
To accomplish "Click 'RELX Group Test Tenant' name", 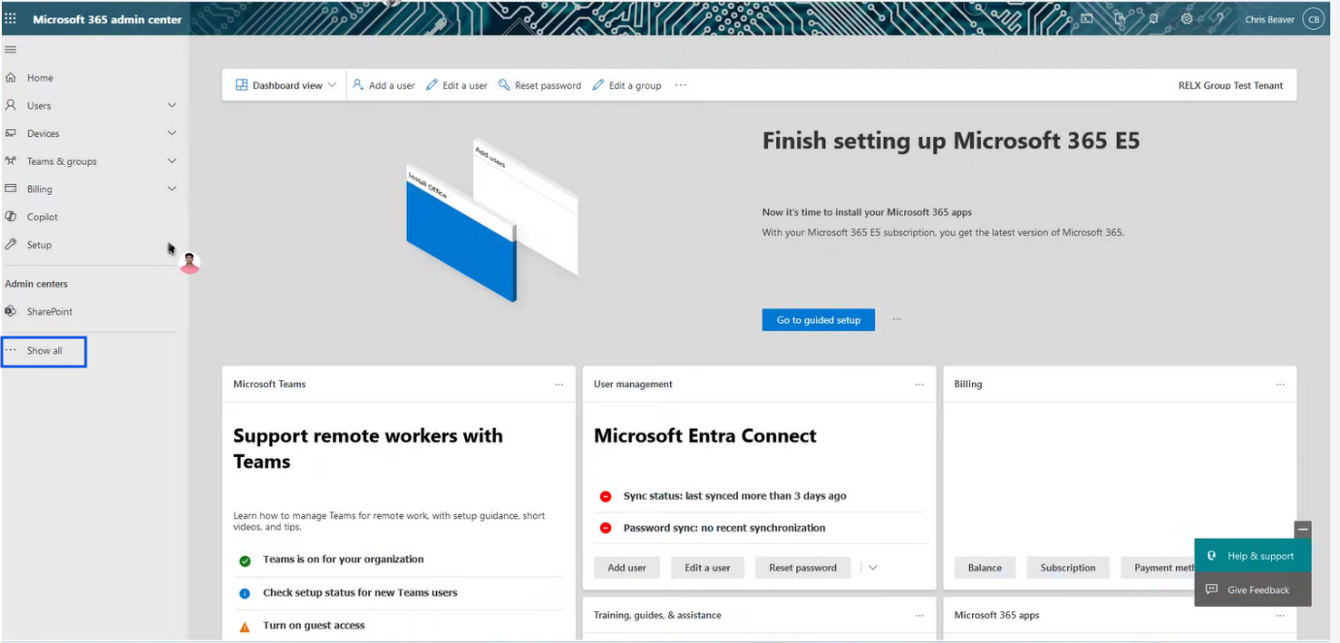I will (1230, 85).
